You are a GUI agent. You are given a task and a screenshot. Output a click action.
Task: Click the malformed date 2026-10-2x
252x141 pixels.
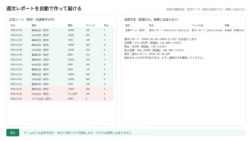pos(16,89)
